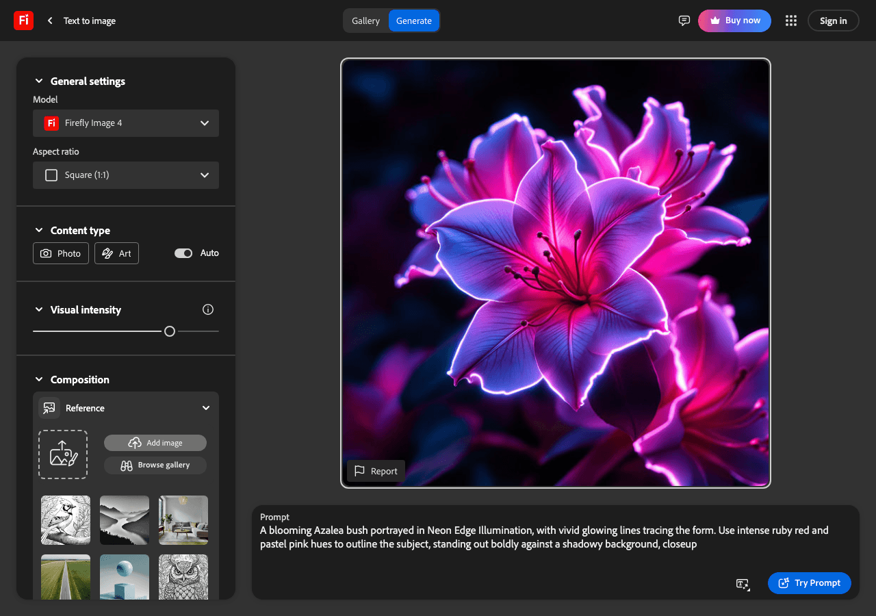876x616 pixels.
Task: Open the feedback chat icon
Action: click(684, 21)
